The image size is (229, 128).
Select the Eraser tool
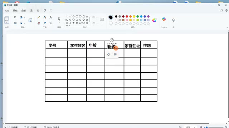(x=39, y=23)
